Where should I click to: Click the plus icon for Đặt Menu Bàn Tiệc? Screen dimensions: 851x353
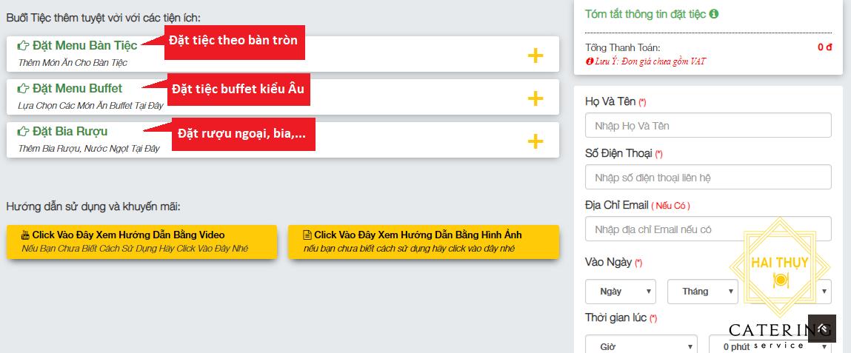(535, 56)
